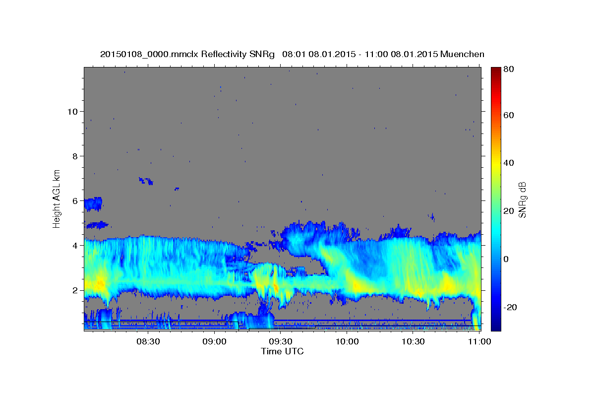Click the height tick label 2
The height and width of the screenshot is (397, 595).
[x=74, y=290]
